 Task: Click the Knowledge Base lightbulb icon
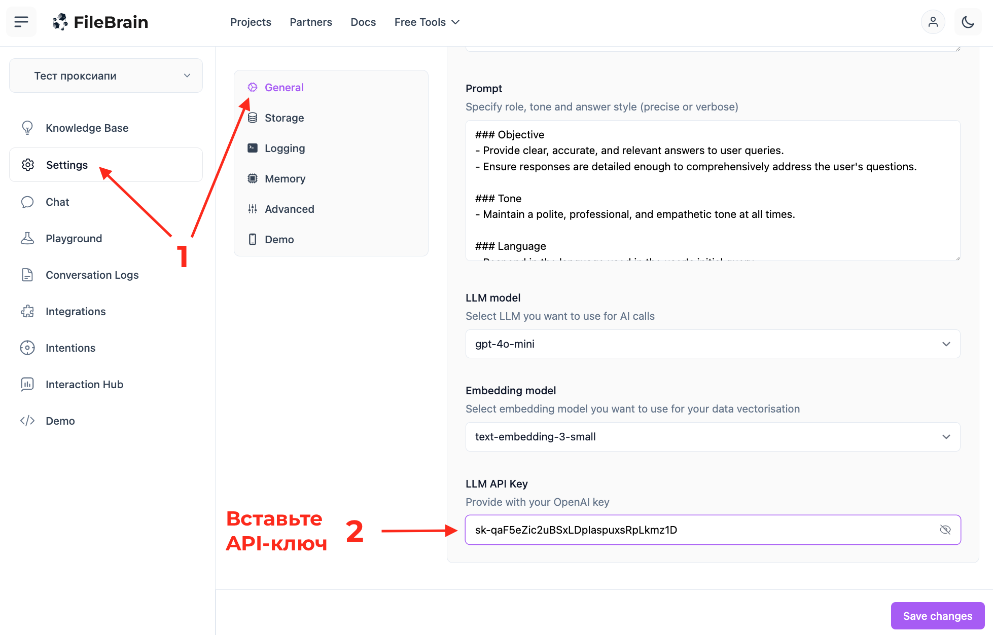(27, 128)
